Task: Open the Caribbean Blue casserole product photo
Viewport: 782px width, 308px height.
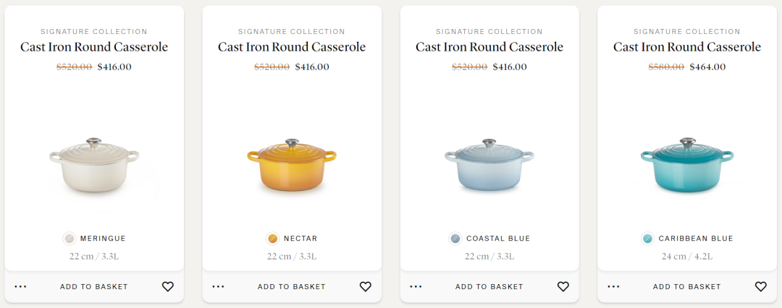Action: tap(687, 166)
